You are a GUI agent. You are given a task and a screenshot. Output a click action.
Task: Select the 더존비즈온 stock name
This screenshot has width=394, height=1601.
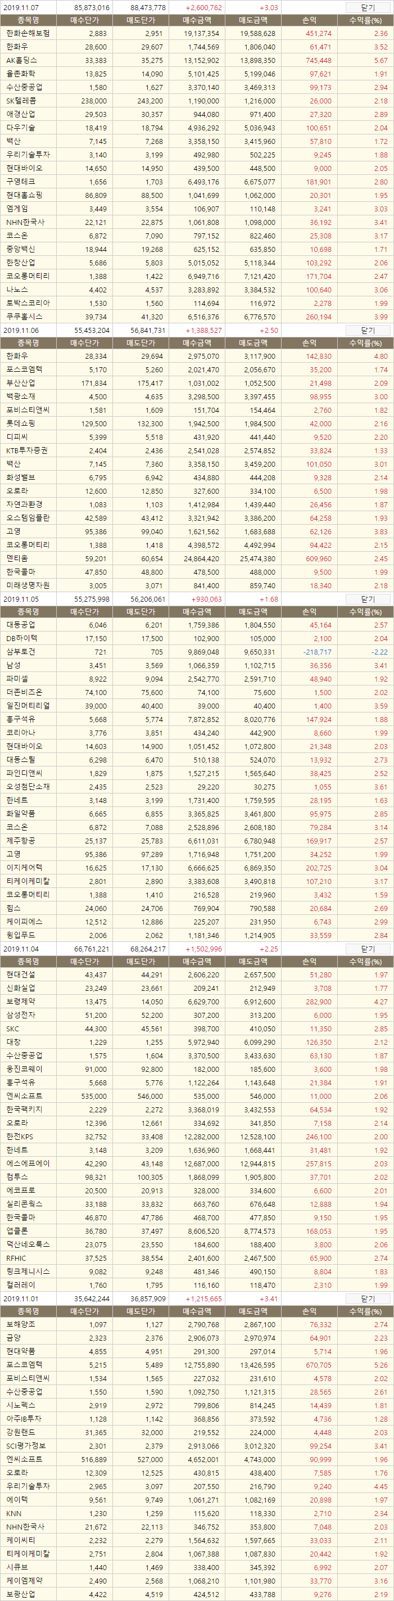click(x=24, y=692)
